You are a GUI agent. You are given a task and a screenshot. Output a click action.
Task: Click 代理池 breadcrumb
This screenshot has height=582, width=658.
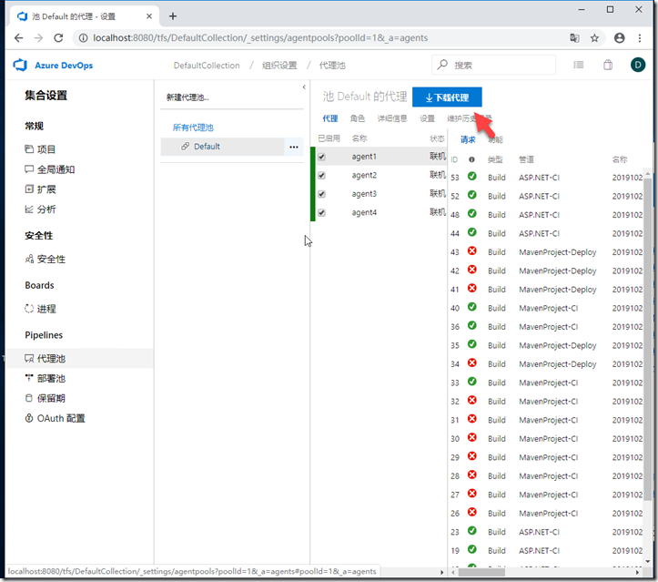(332, 66)
